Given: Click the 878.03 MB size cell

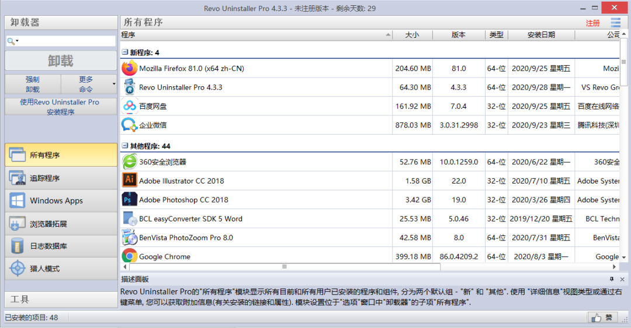Looking at the screenshot, I should (413, 125).
